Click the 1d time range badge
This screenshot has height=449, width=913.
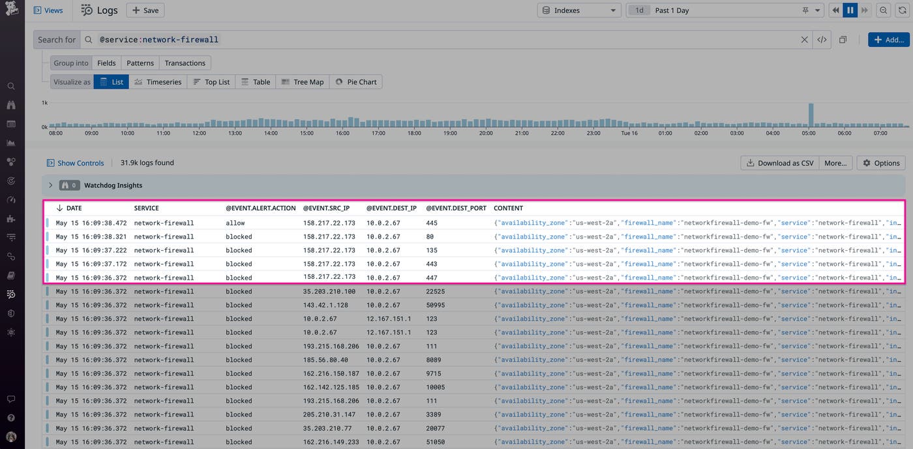(x=640, y=10)
